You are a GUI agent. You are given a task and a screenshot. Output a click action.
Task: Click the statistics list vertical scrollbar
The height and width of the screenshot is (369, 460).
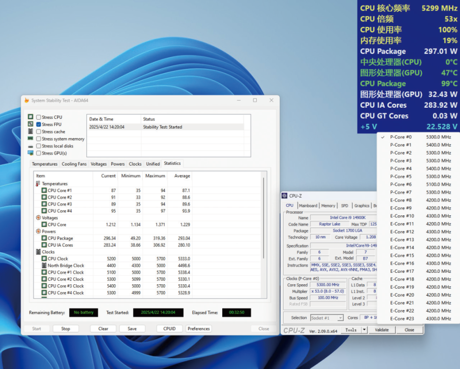264,217
